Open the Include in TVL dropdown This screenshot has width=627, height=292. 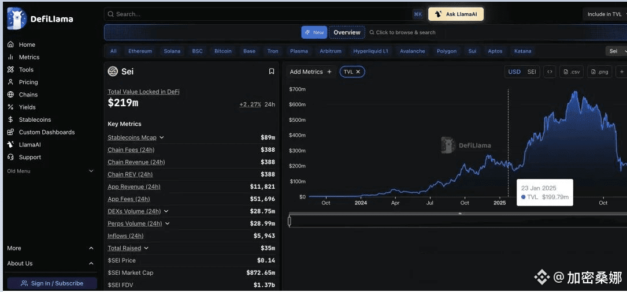(606, 14)
